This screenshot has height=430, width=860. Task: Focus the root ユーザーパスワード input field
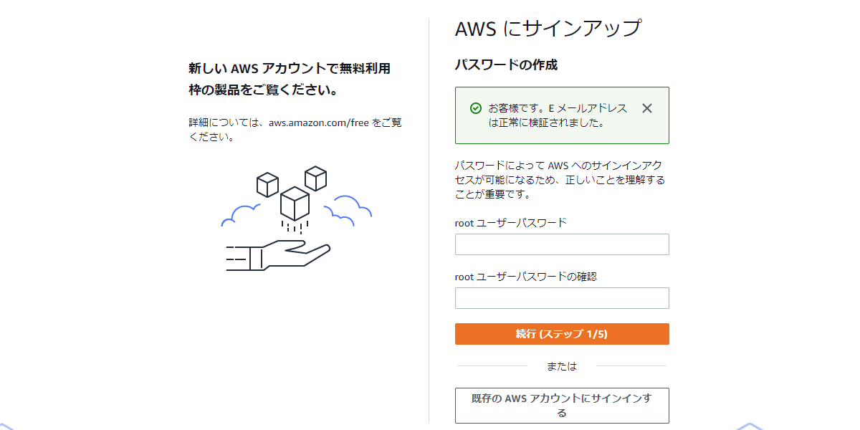(x=562, y=244)
